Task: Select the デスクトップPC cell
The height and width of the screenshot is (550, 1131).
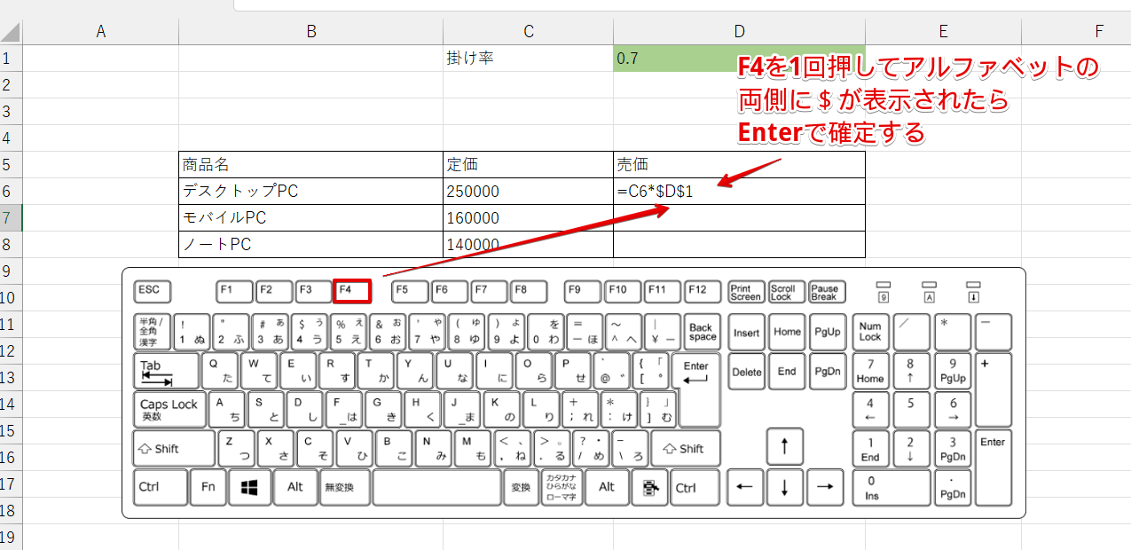Action: coord(310,192)
